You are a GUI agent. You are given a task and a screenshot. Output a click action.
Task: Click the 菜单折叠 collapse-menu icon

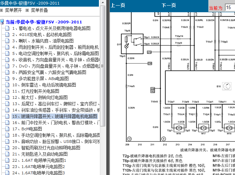[x=27, y=10]
